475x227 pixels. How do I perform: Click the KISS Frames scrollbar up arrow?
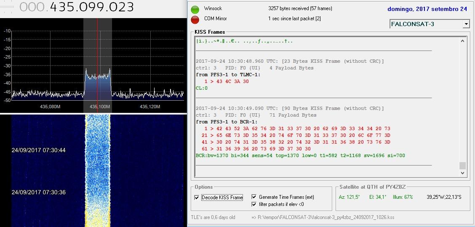point(463,41)
